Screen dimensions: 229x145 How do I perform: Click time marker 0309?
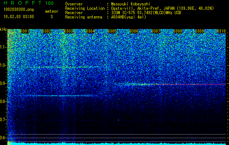[200, 31]
